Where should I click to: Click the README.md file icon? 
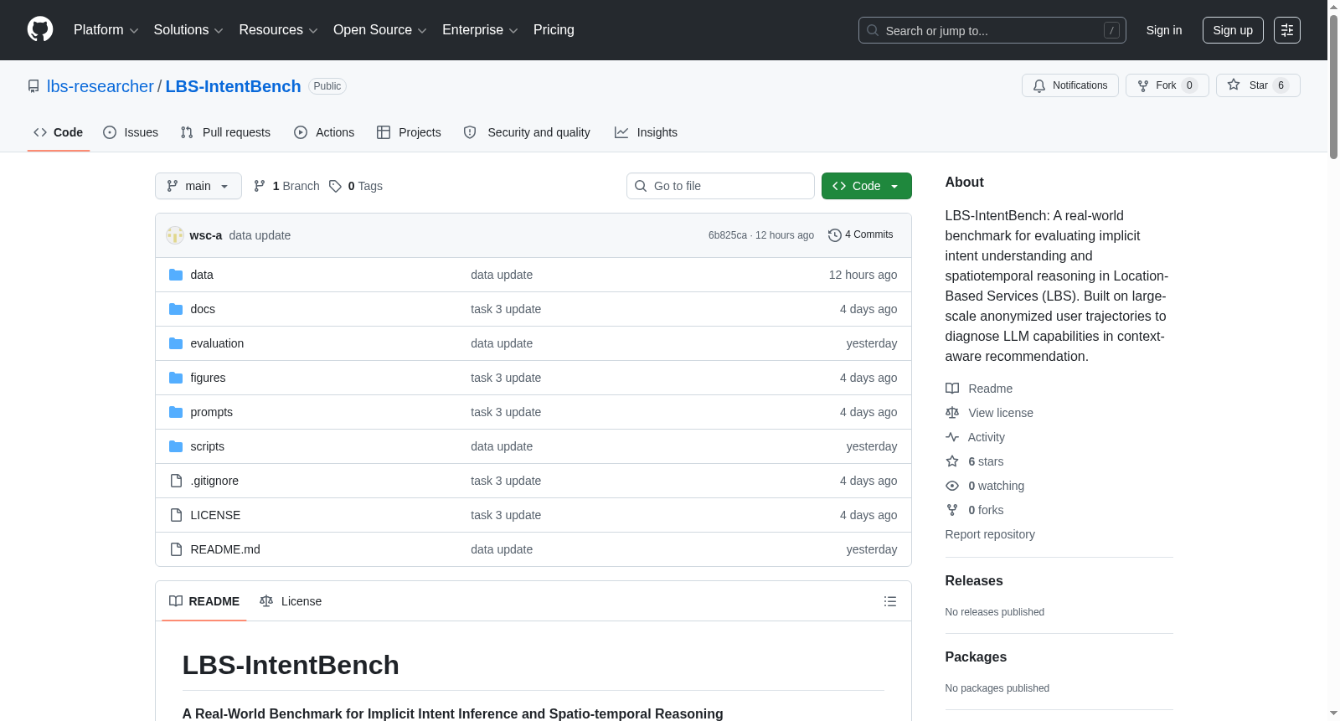coord(176,549)
